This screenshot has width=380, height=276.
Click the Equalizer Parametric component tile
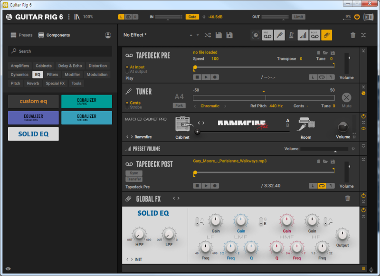(33, 117)
